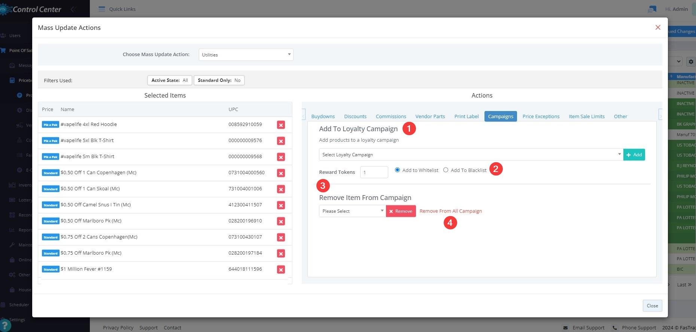
Task: Remove $0.75 Off 2 Cans Copenhagen item
Action: coord(281,237)
